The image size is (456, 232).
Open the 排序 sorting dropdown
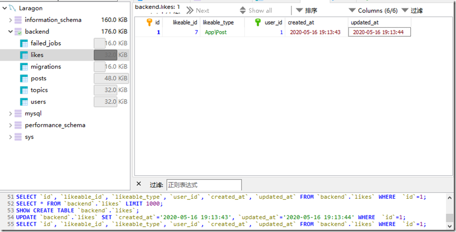307,11
